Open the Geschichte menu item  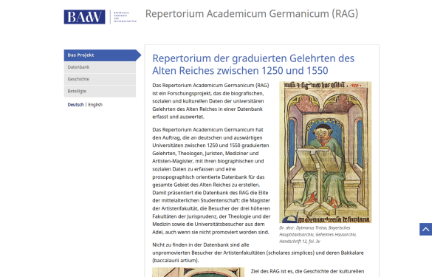point(100,79)
